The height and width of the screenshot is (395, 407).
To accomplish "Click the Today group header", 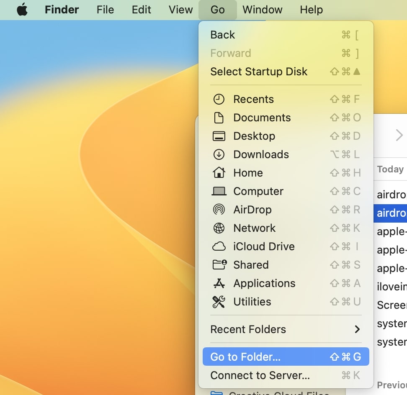I will pyautogui.click(x=390, y=169).
